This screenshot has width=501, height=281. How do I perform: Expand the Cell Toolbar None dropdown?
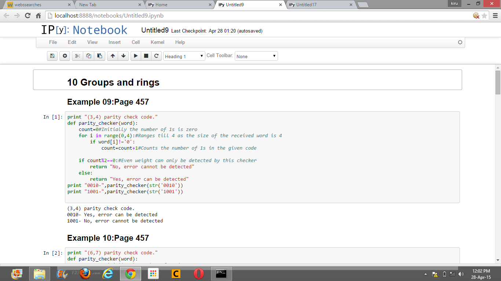[256, 56]
